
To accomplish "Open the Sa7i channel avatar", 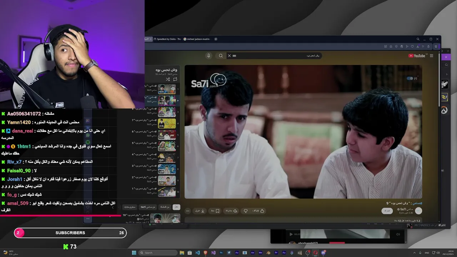I will pos(418,211).
